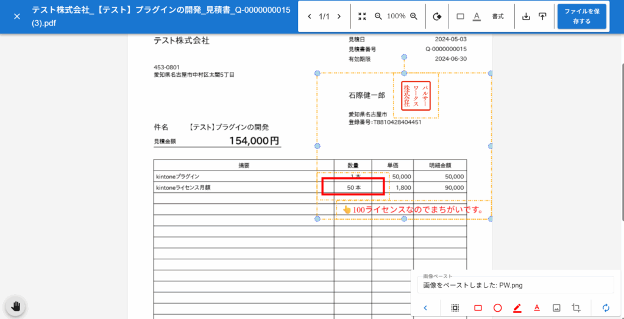Viewport: 624px width, 319px height.
Task: Download the PDF file
Action: (x=526, y=16)
